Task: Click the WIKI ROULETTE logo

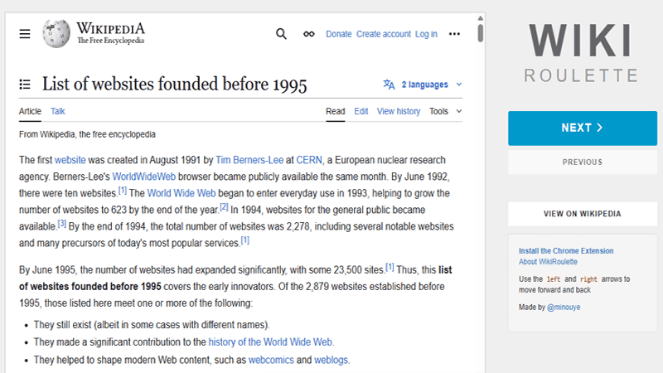Action: (x=581, y=52)
